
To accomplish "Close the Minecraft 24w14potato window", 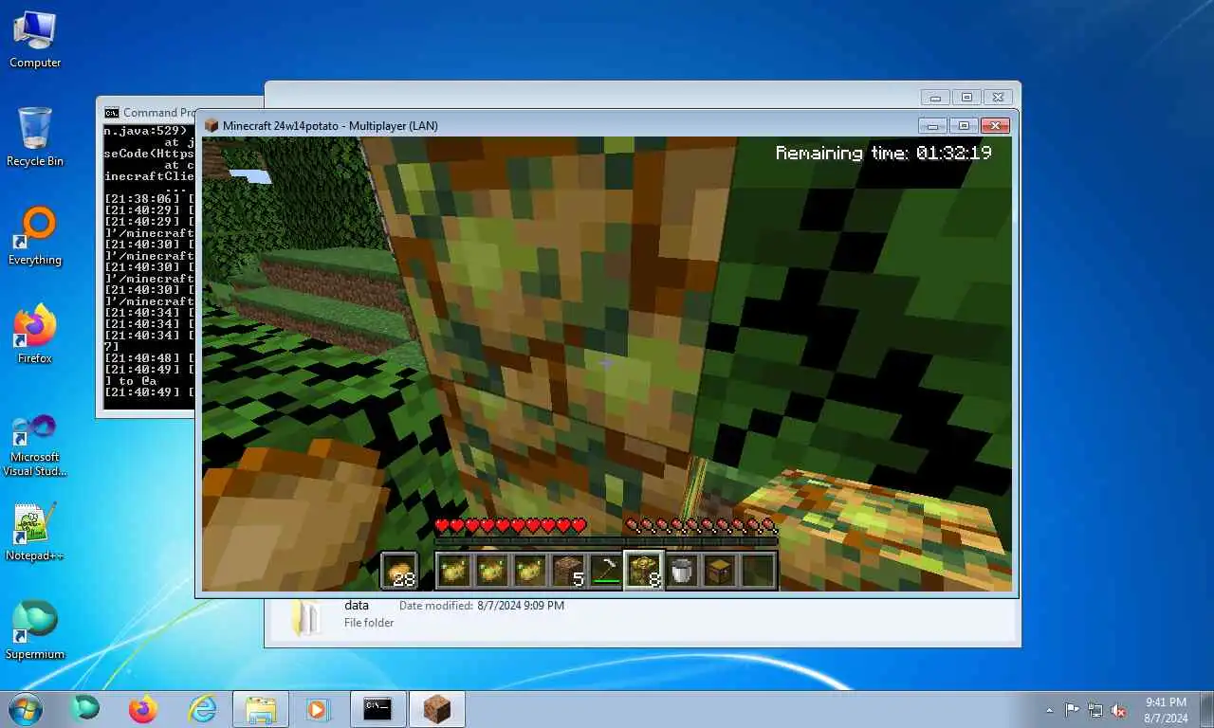I will [x=995, y=125].
